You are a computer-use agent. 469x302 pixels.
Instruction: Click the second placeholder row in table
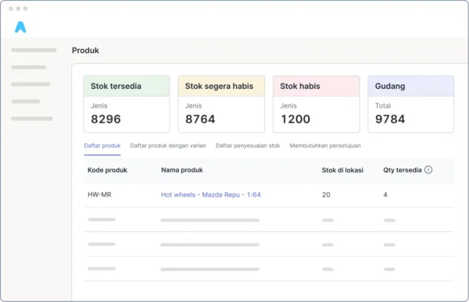pos(269,244)
